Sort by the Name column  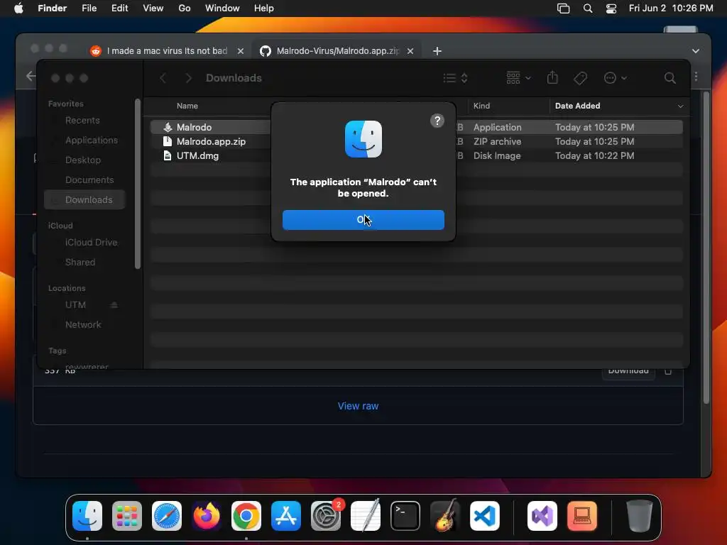click(x=187, y=106)
